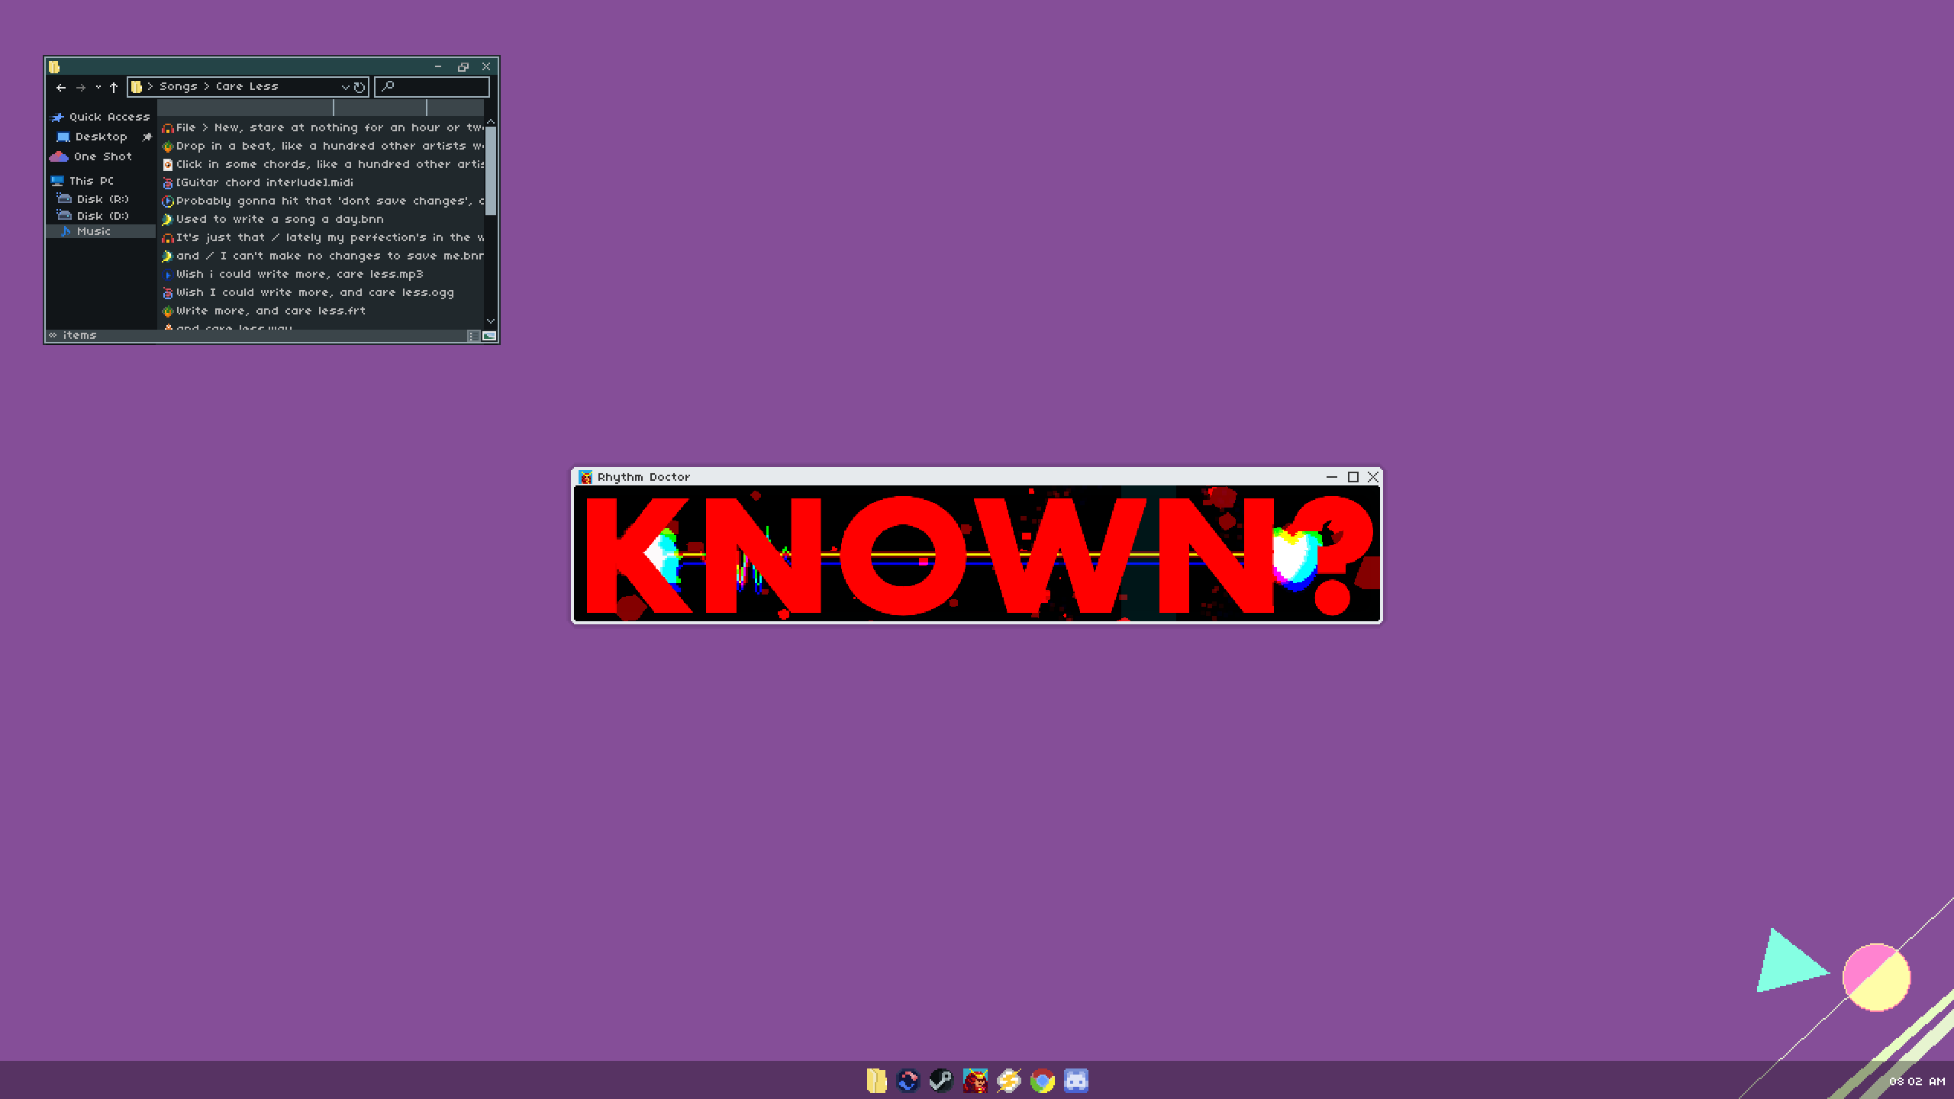The width and height of the screenshot is (1954, 1099).
Task: Open Steam from the taskbar
Action: [941, 1080]
